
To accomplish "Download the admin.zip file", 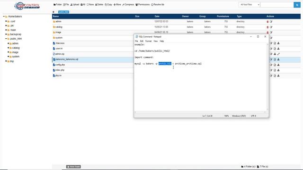I will pyautogui.click(x=275, y=54).
